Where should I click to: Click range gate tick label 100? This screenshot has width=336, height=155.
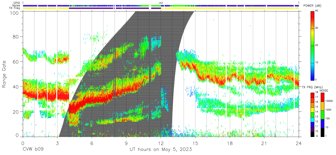tap(15, 13)
